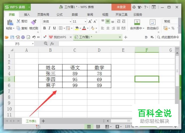Viewport: 185px width, 133px height.
Task: Open number format 常规 dropdown
Action: 170,21
